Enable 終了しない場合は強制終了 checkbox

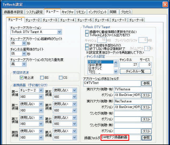(x=87, y=48)
